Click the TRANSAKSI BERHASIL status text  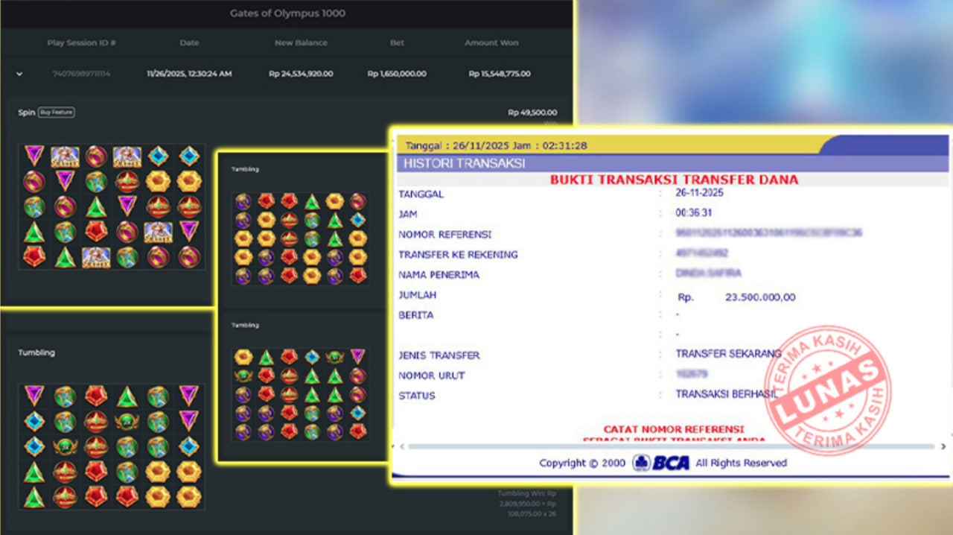[726, 395]
